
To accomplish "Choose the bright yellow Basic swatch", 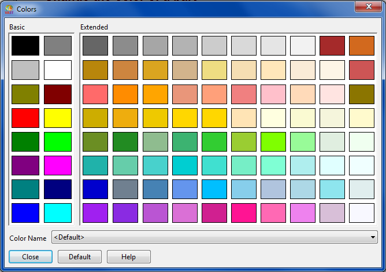I will (x=58, y=117).
